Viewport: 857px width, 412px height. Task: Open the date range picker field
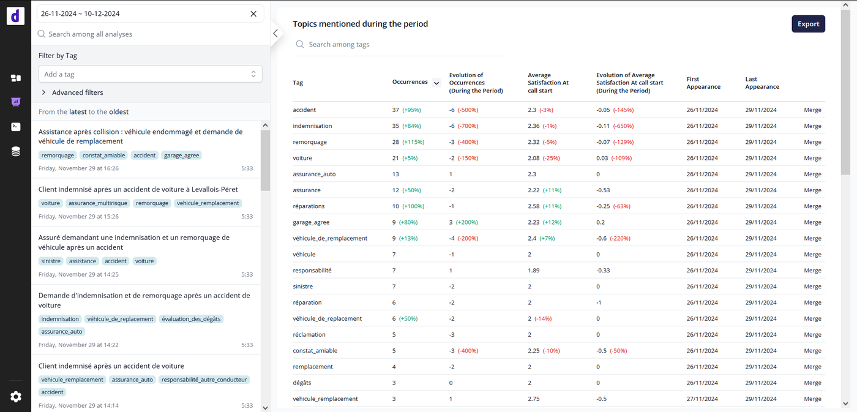tap(141, 14)
